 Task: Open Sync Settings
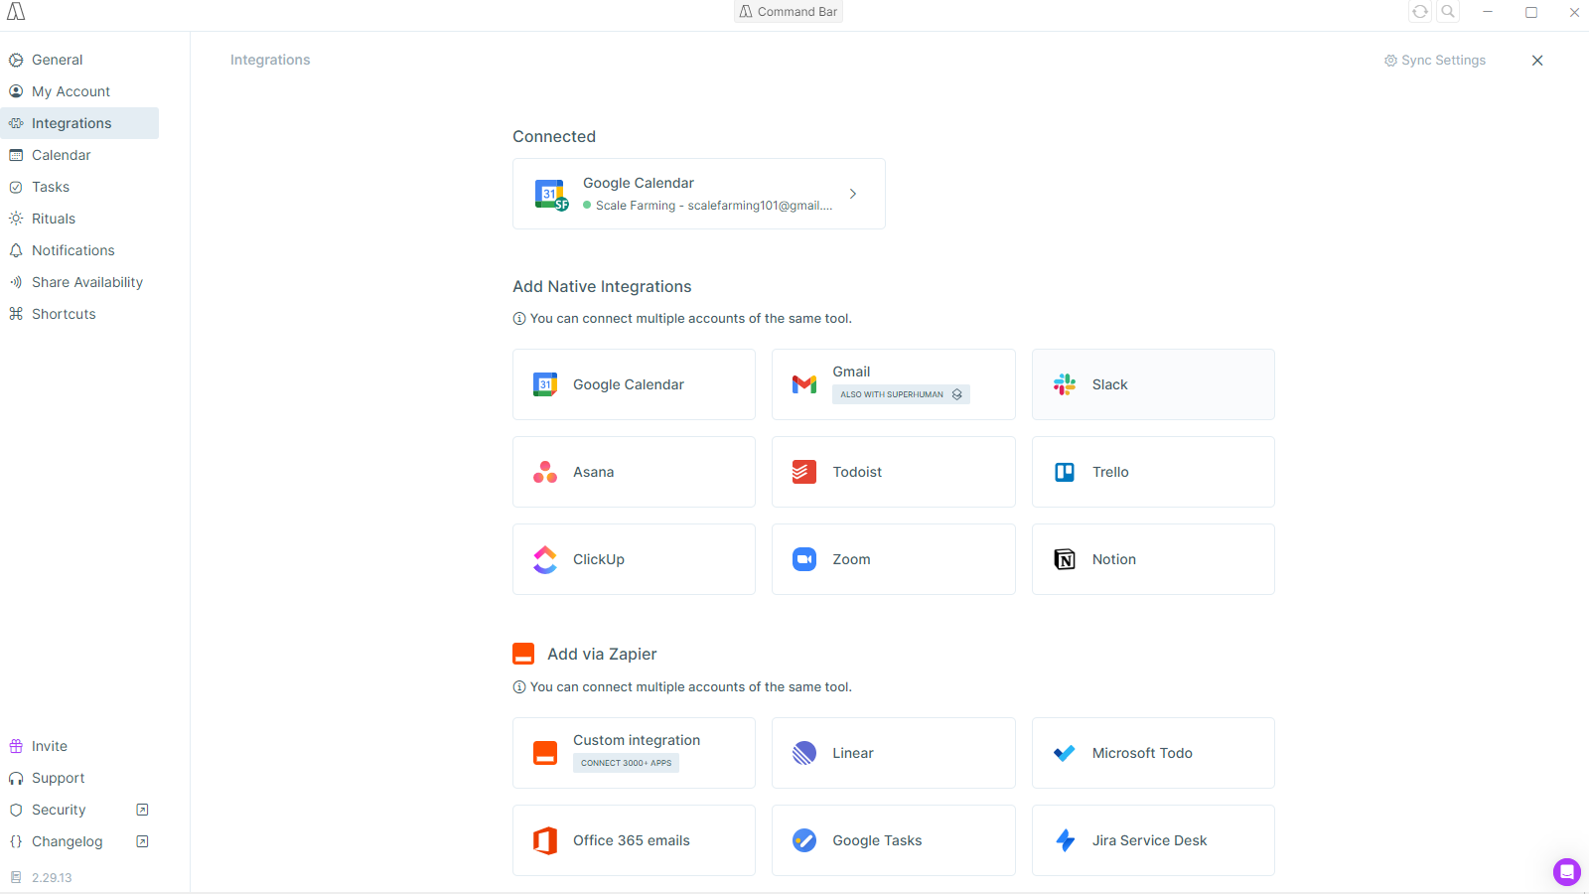pos(1435,61)
